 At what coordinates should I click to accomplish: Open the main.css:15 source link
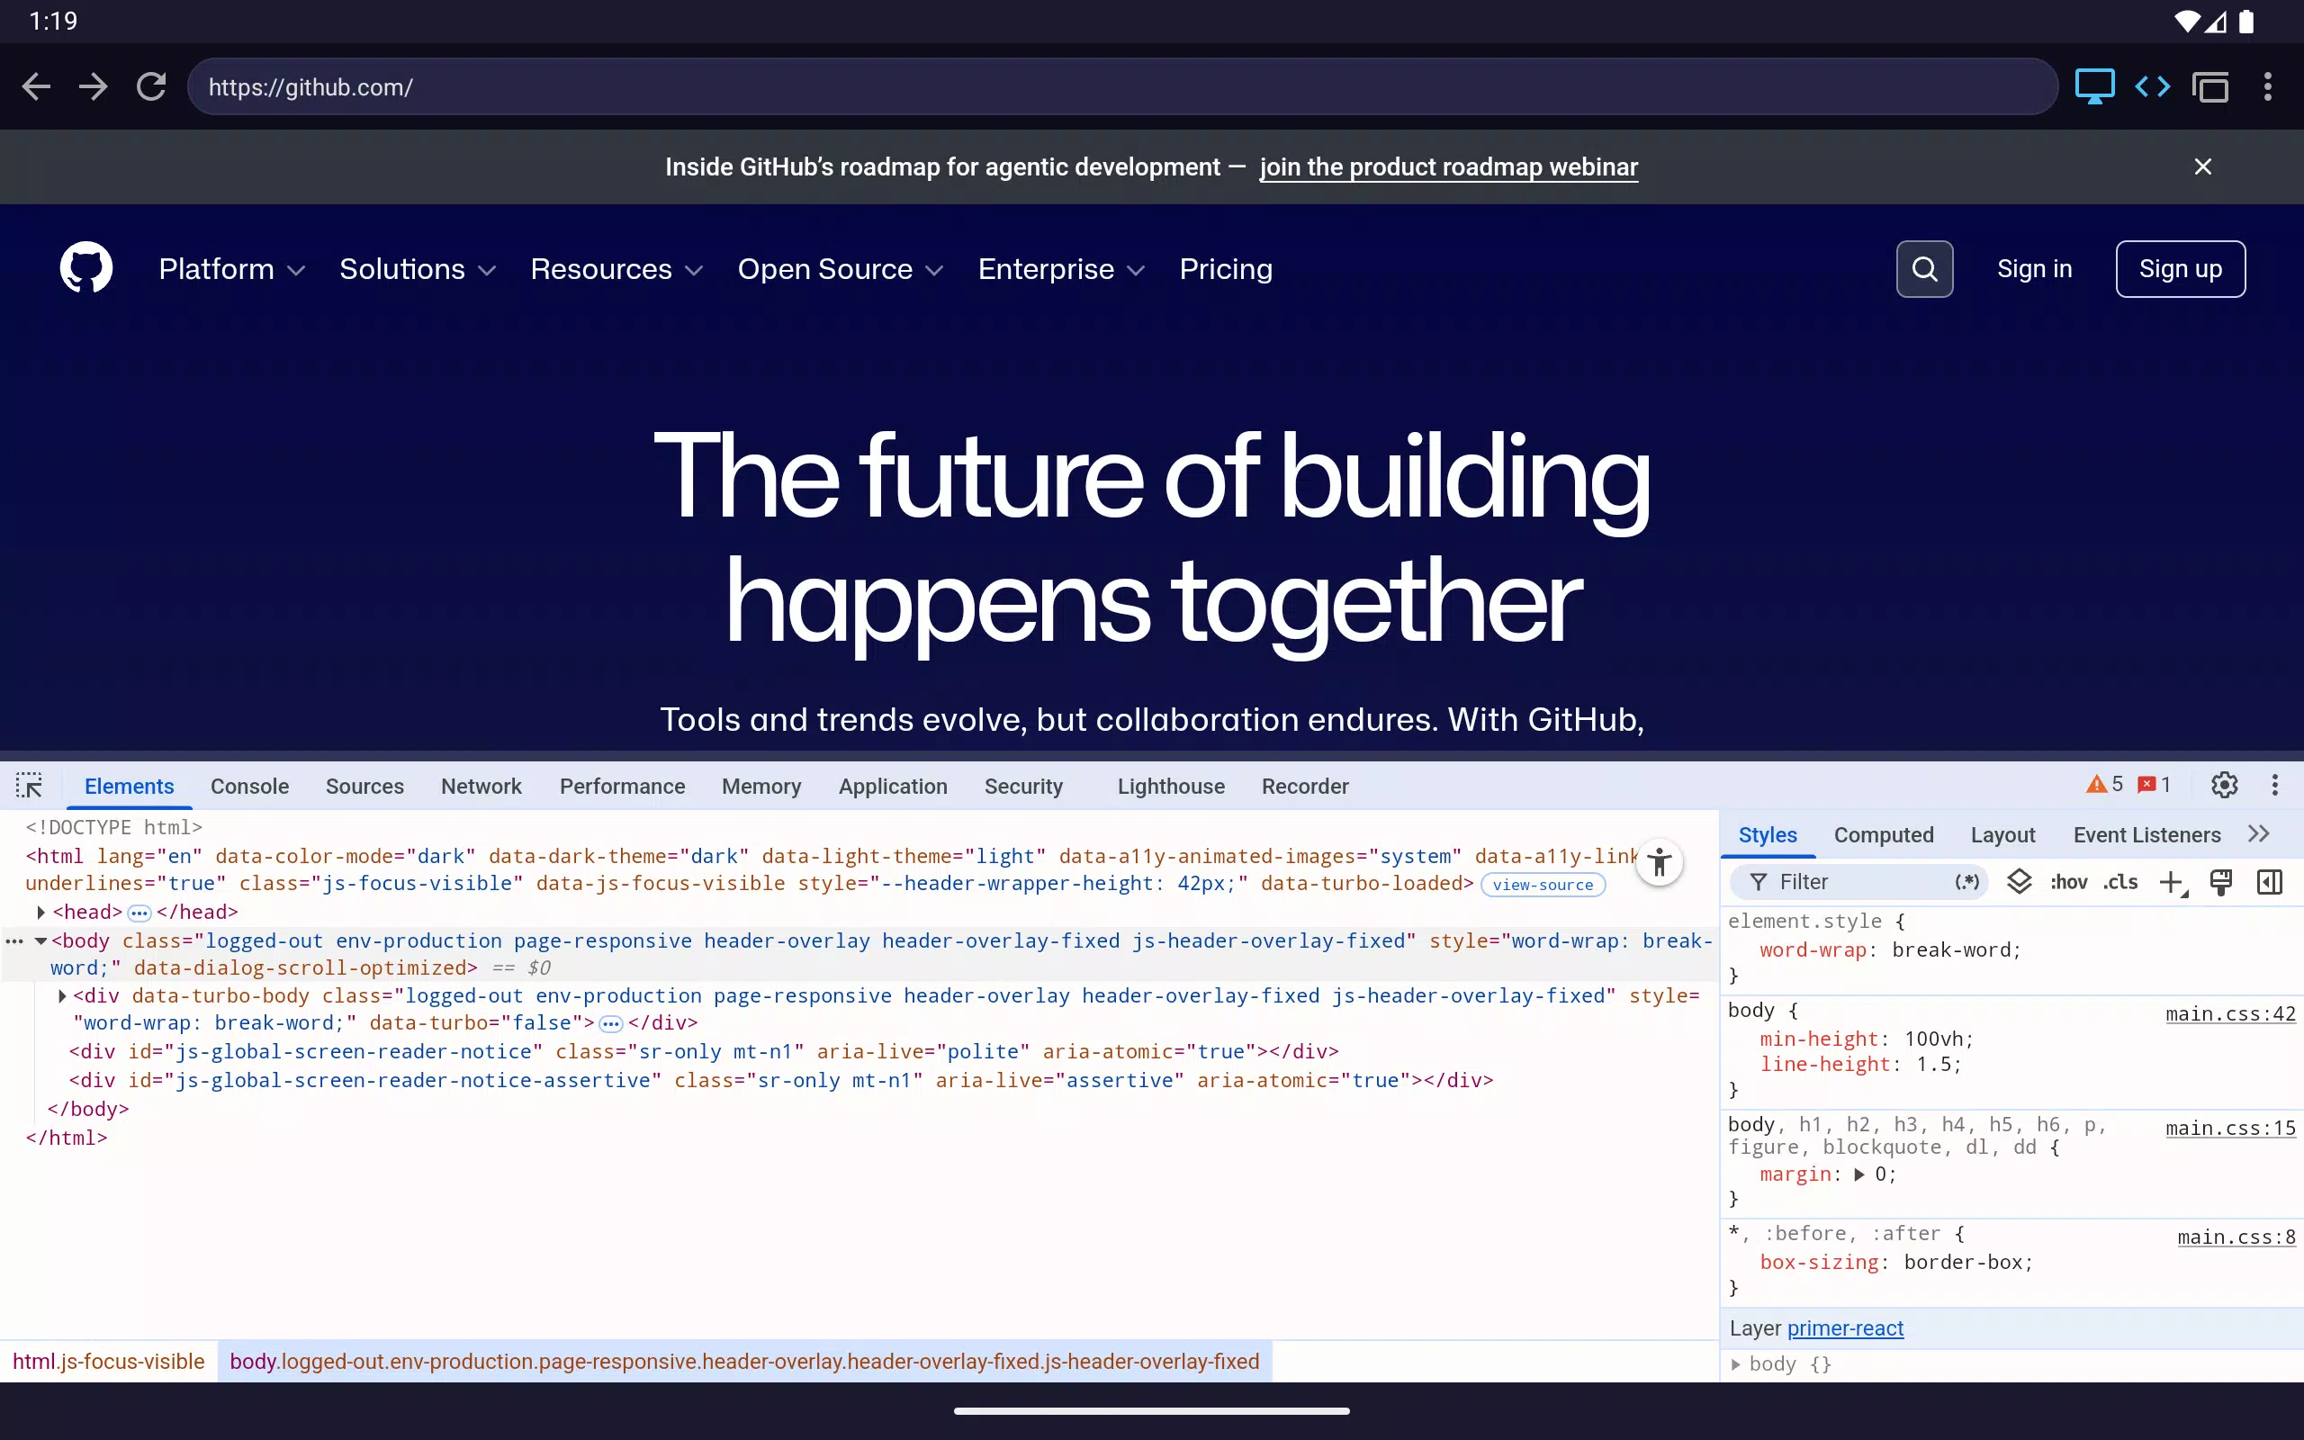(2229, 1128)
